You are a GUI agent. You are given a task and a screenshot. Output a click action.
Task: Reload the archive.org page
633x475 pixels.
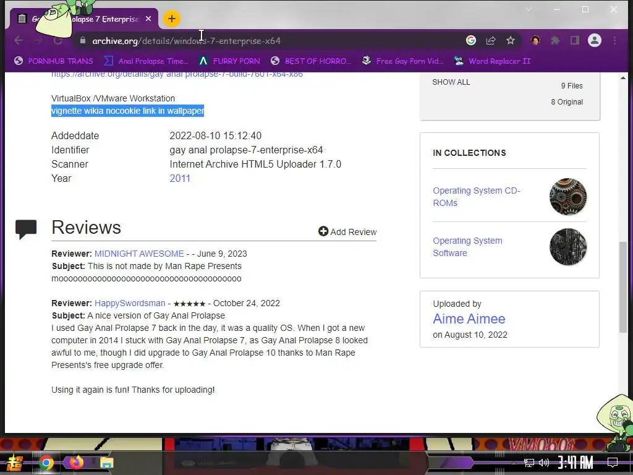[57, 40]
